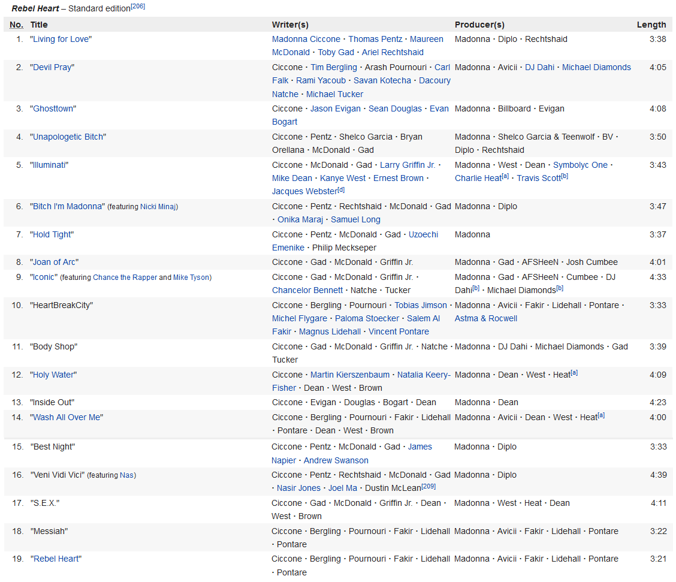Open the DJ Dahi producer link
Screen dimensions: 676x582
point(540,67)
